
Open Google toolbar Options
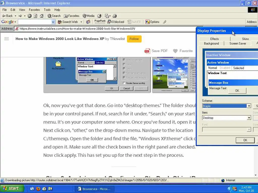tap(152, 22)
